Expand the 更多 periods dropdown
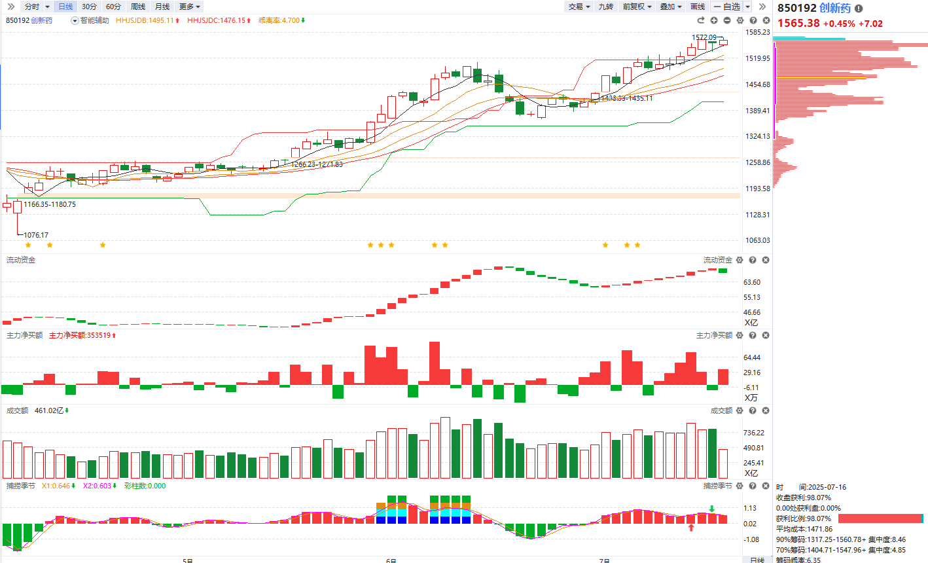The height and width of the screenshot is (563, 928). pyautogui.click(x=190, y=7)
